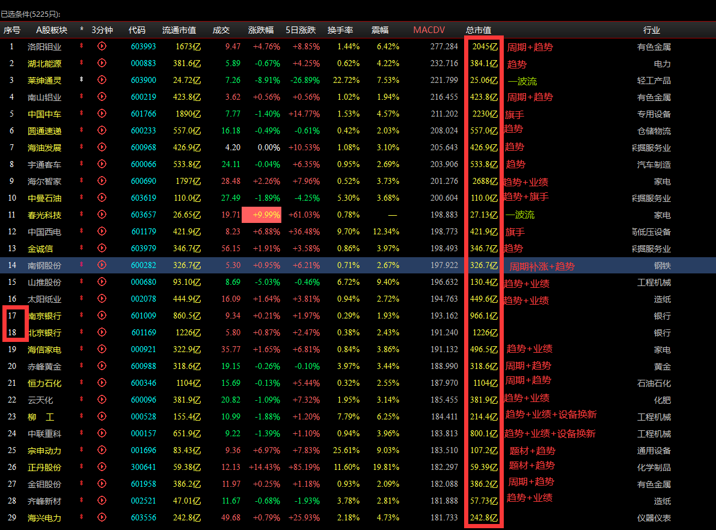Image resolution: width=716 pixels, height=530 pixels.
Task: Click +85.19% five-day change for 正丹股份
Action: [304, 468]
